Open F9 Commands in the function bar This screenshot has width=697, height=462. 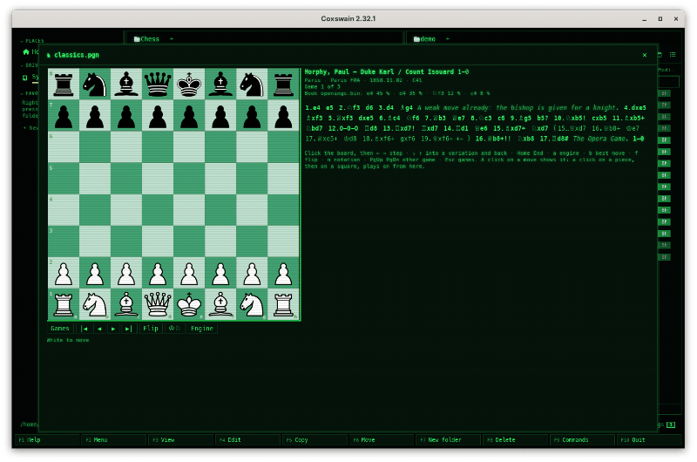[582, 439]
